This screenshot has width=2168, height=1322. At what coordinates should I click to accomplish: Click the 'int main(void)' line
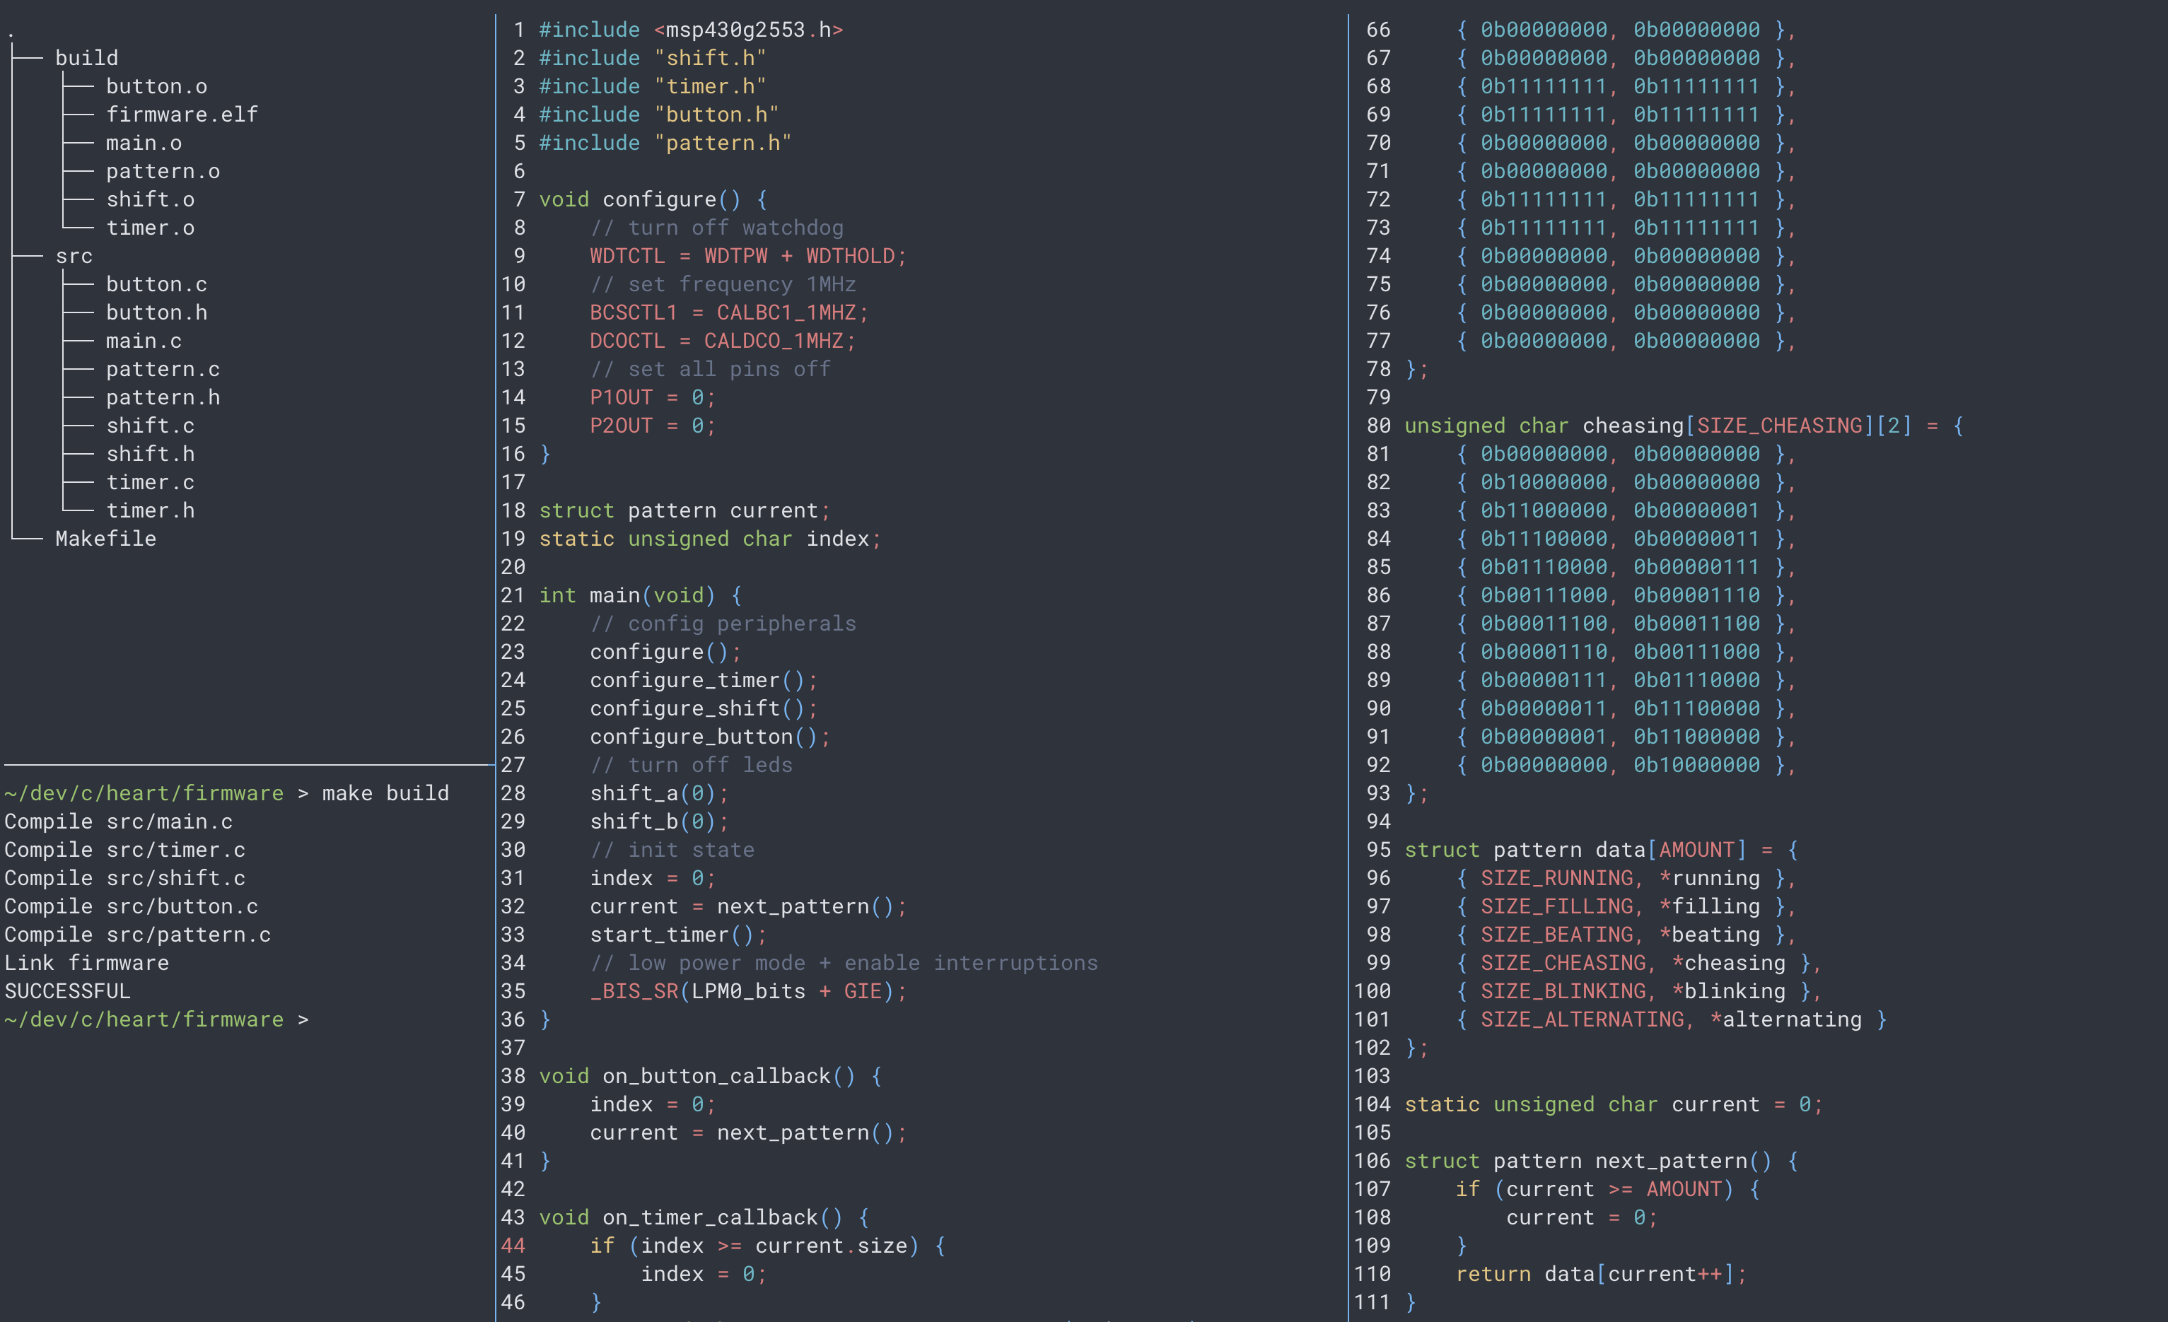(x=640, y=595)
